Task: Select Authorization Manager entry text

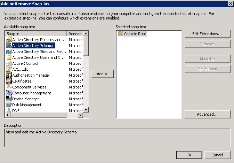Action: 31,75
